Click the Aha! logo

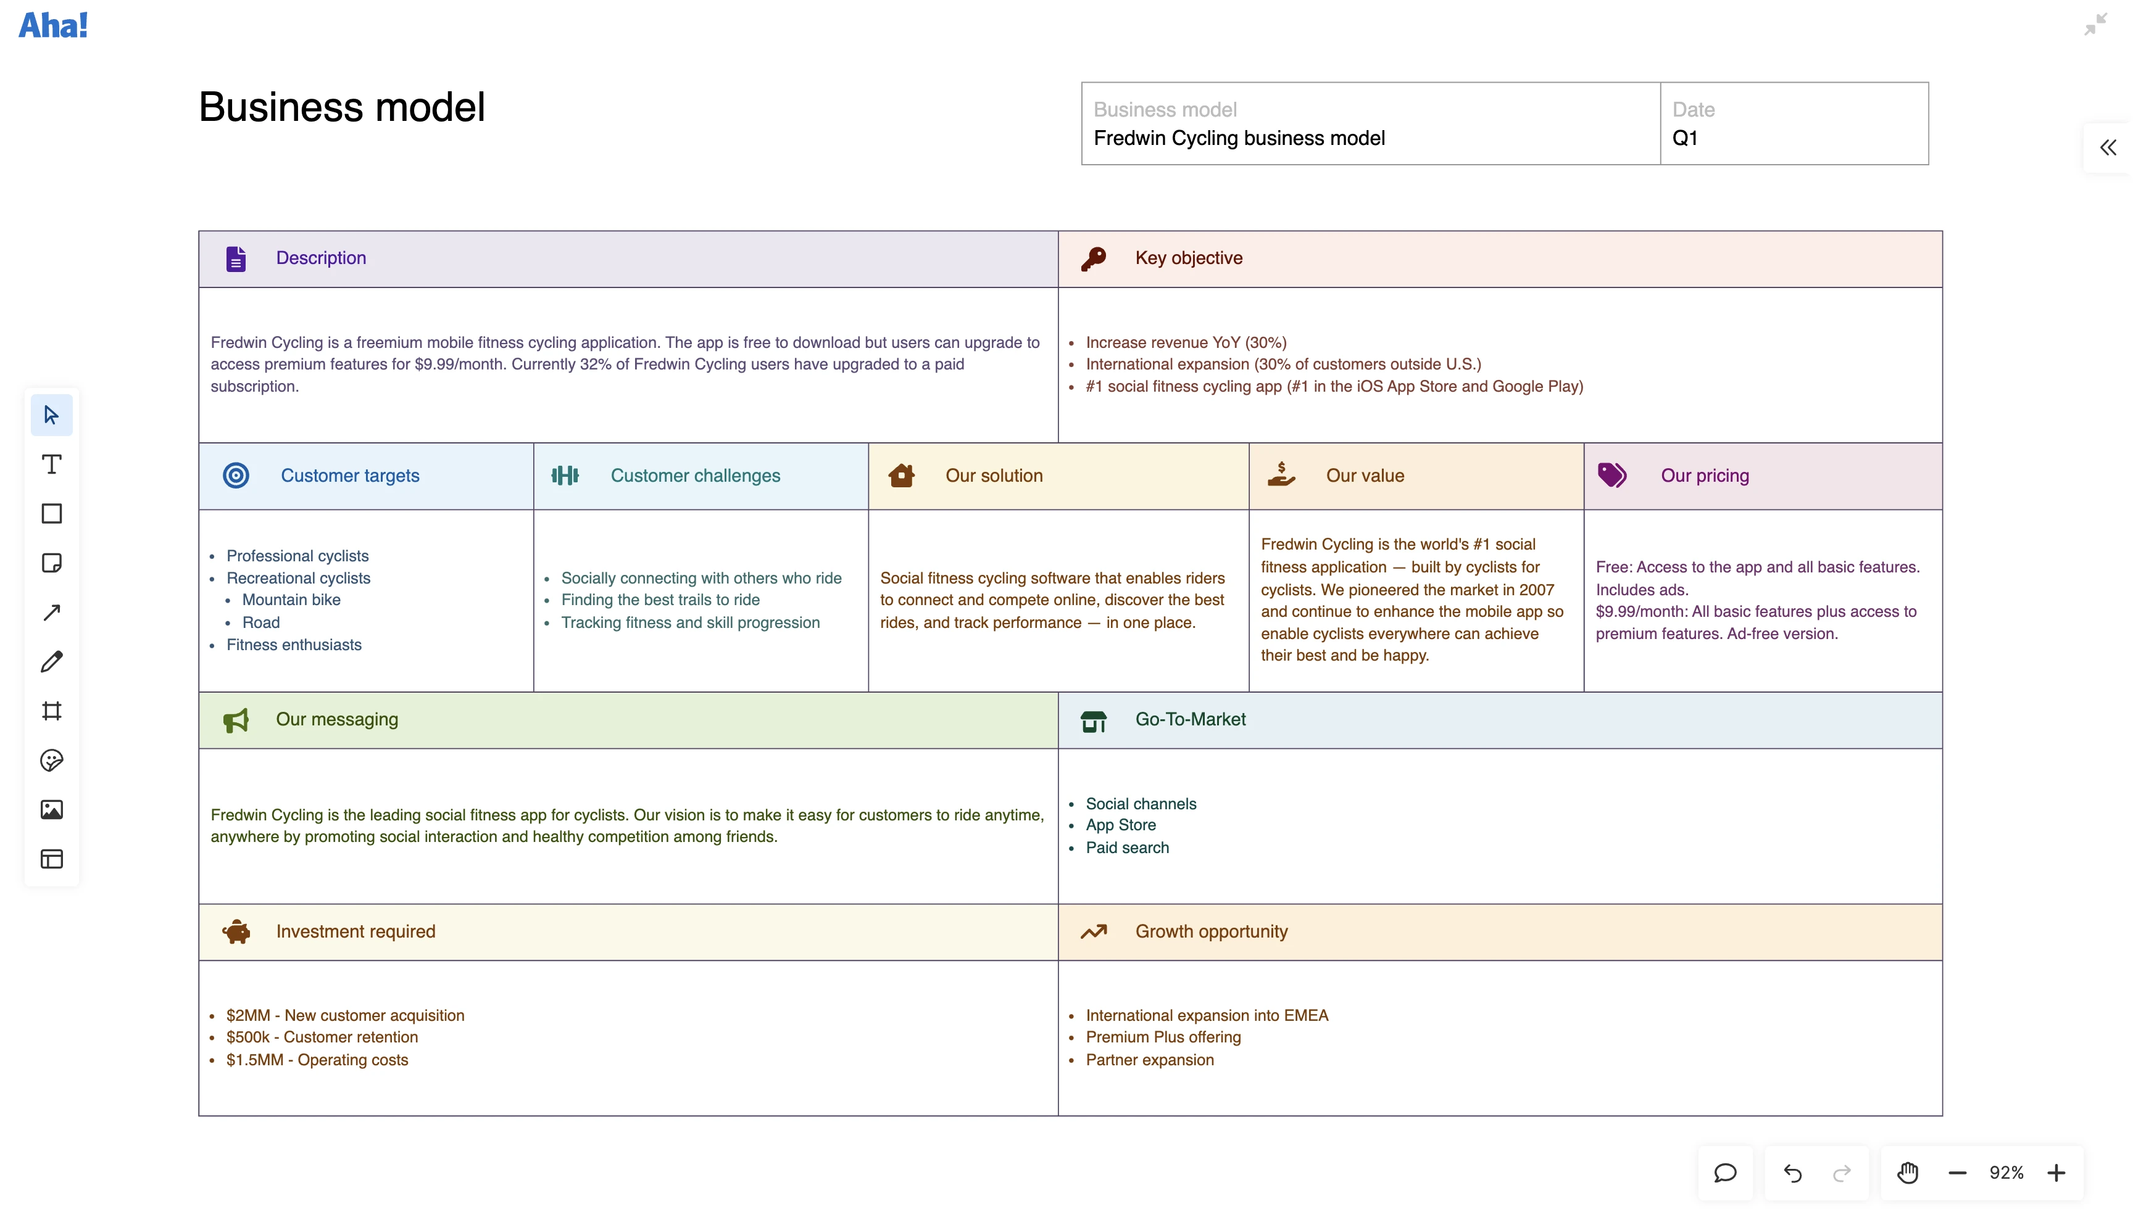coord(53,25)
